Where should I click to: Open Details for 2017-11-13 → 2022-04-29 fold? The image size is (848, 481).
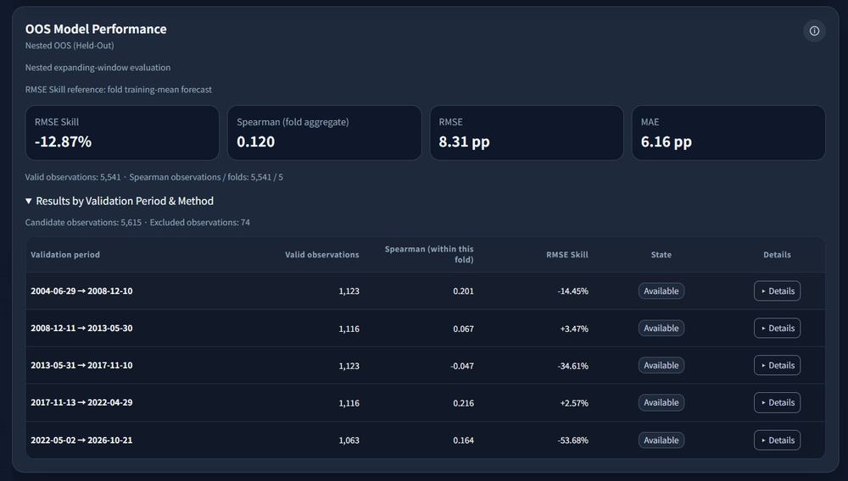click(777, 403)
